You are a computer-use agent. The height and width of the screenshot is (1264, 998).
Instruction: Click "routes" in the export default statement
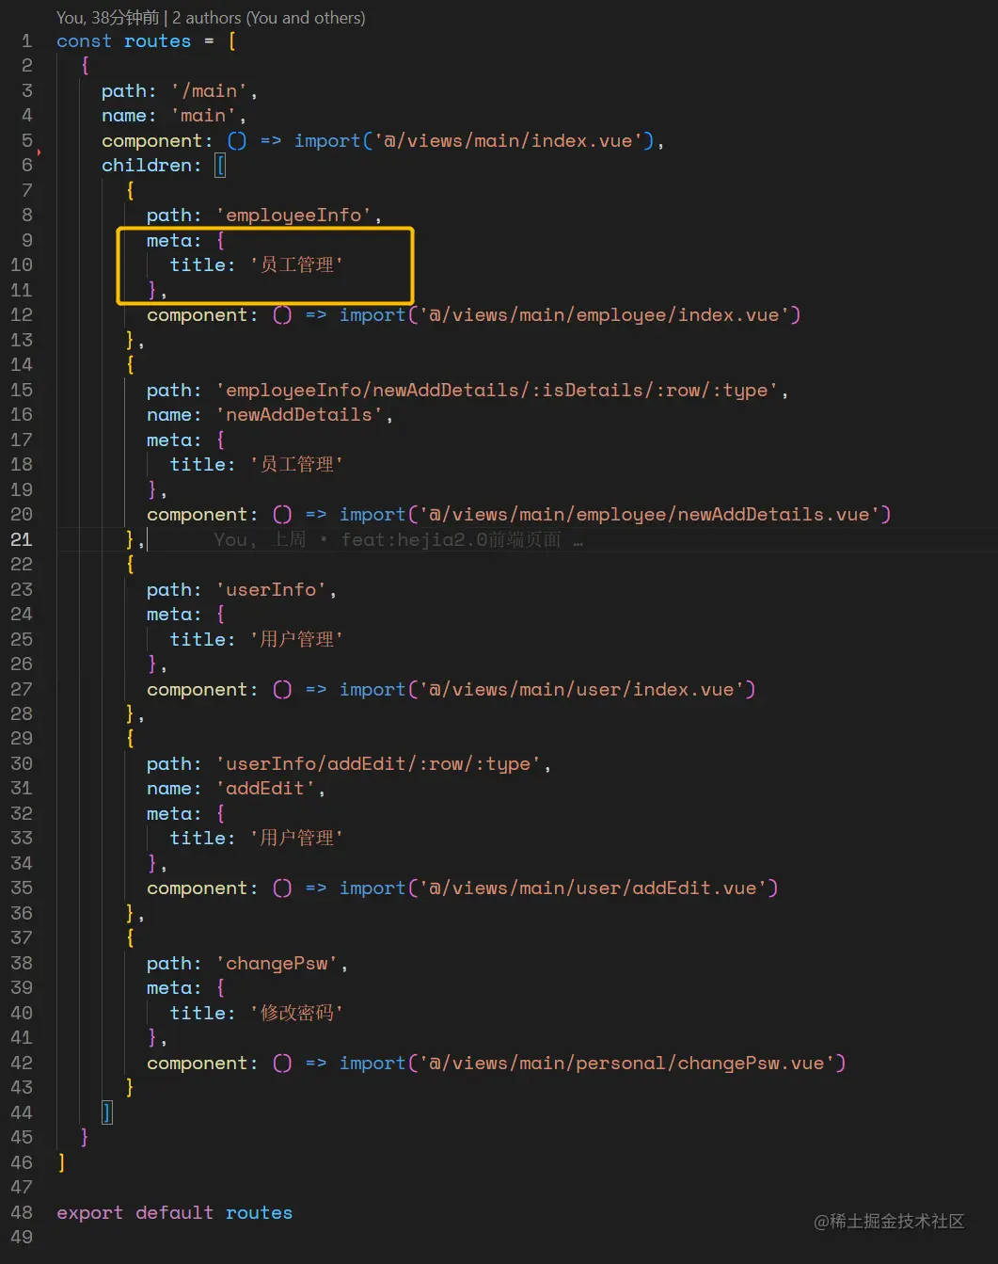coord(259,1213)
